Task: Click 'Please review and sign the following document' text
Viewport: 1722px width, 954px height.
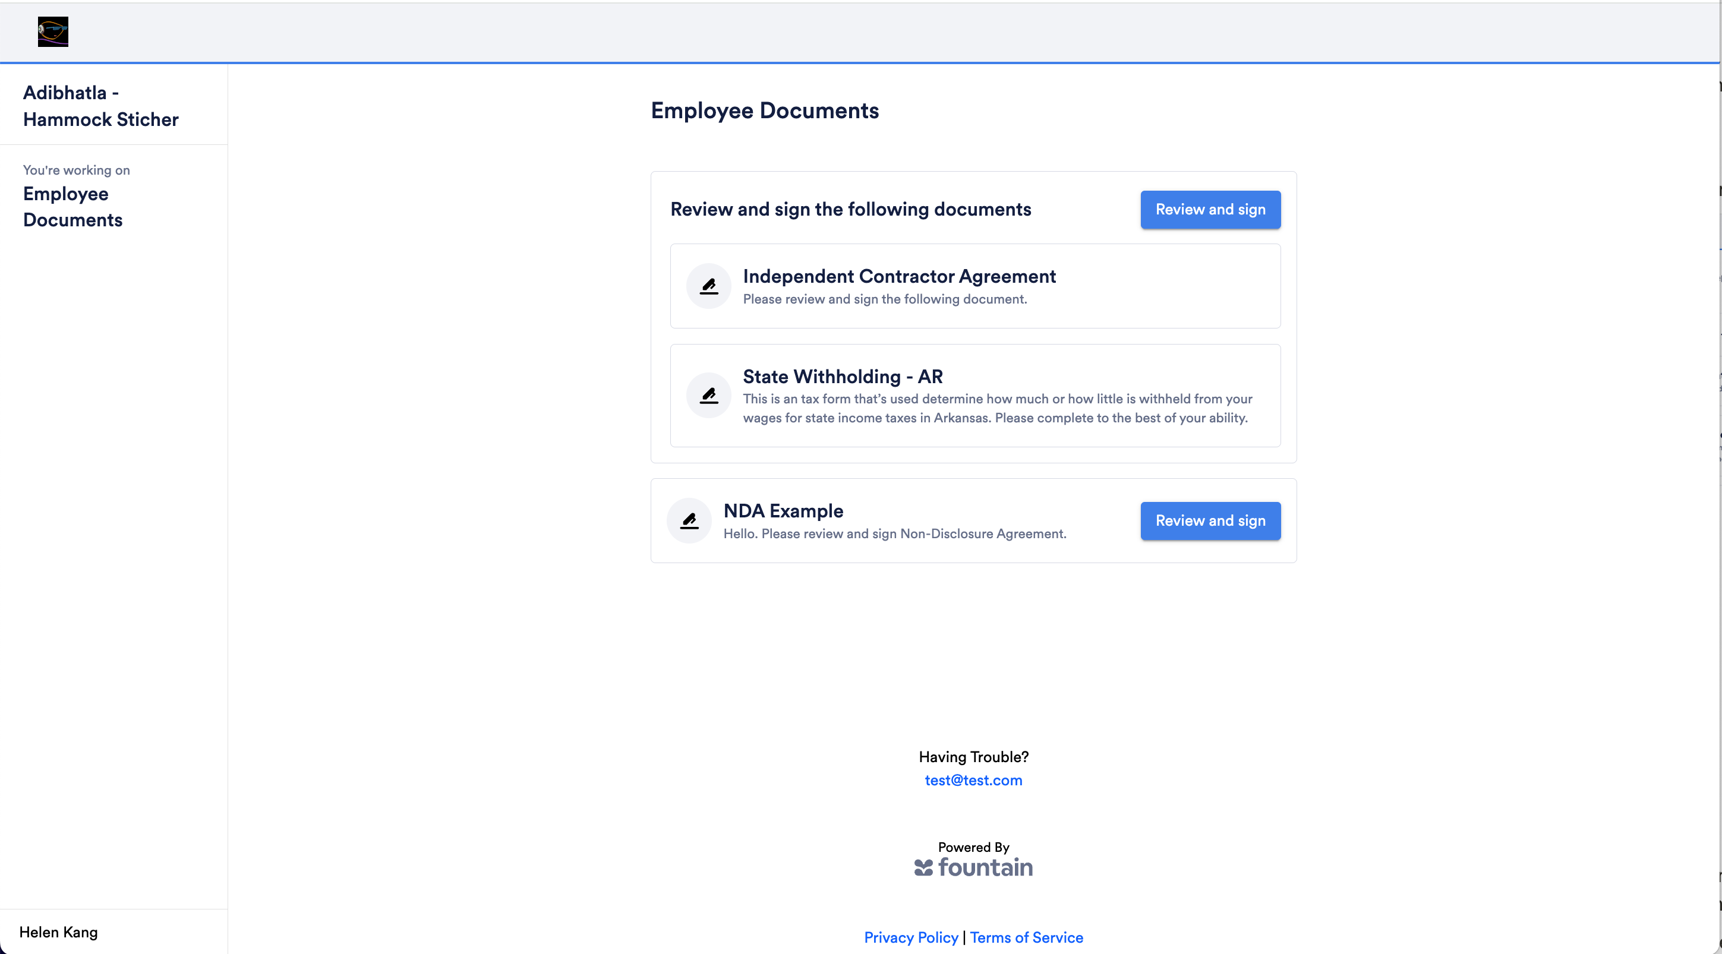Action: point(885,299)
